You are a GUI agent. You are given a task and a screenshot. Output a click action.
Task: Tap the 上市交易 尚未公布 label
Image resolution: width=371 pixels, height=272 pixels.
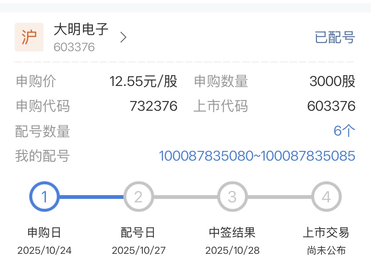click(326, 250)
